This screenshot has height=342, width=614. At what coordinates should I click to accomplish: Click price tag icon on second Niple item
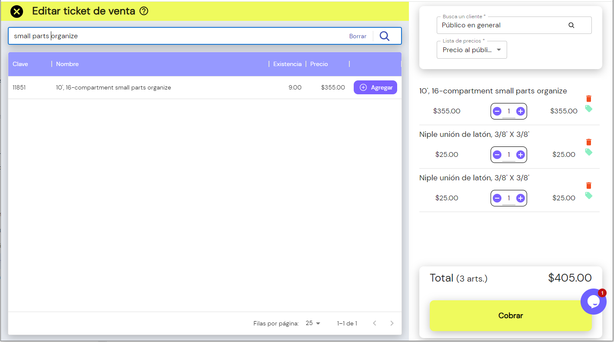589,196
